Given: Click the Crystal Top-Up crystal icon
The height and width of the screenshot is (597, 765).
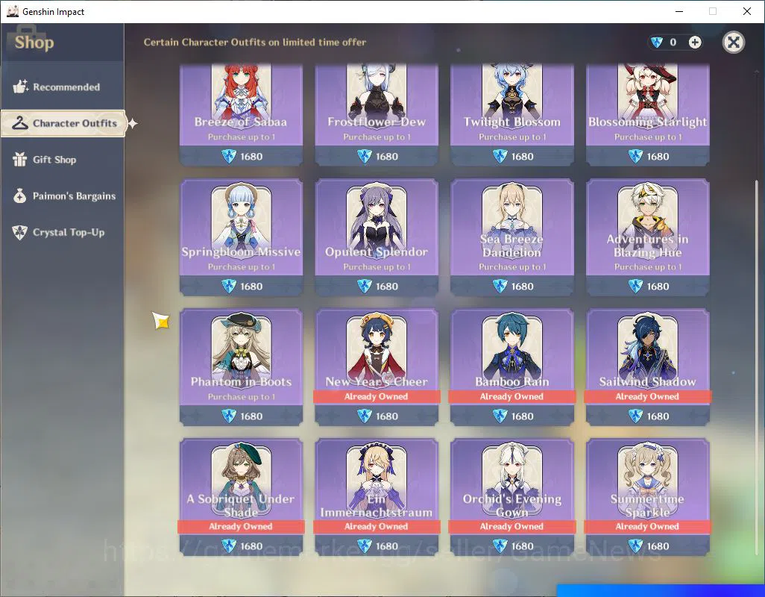Looking at the screenshot, I should (19, 232).
